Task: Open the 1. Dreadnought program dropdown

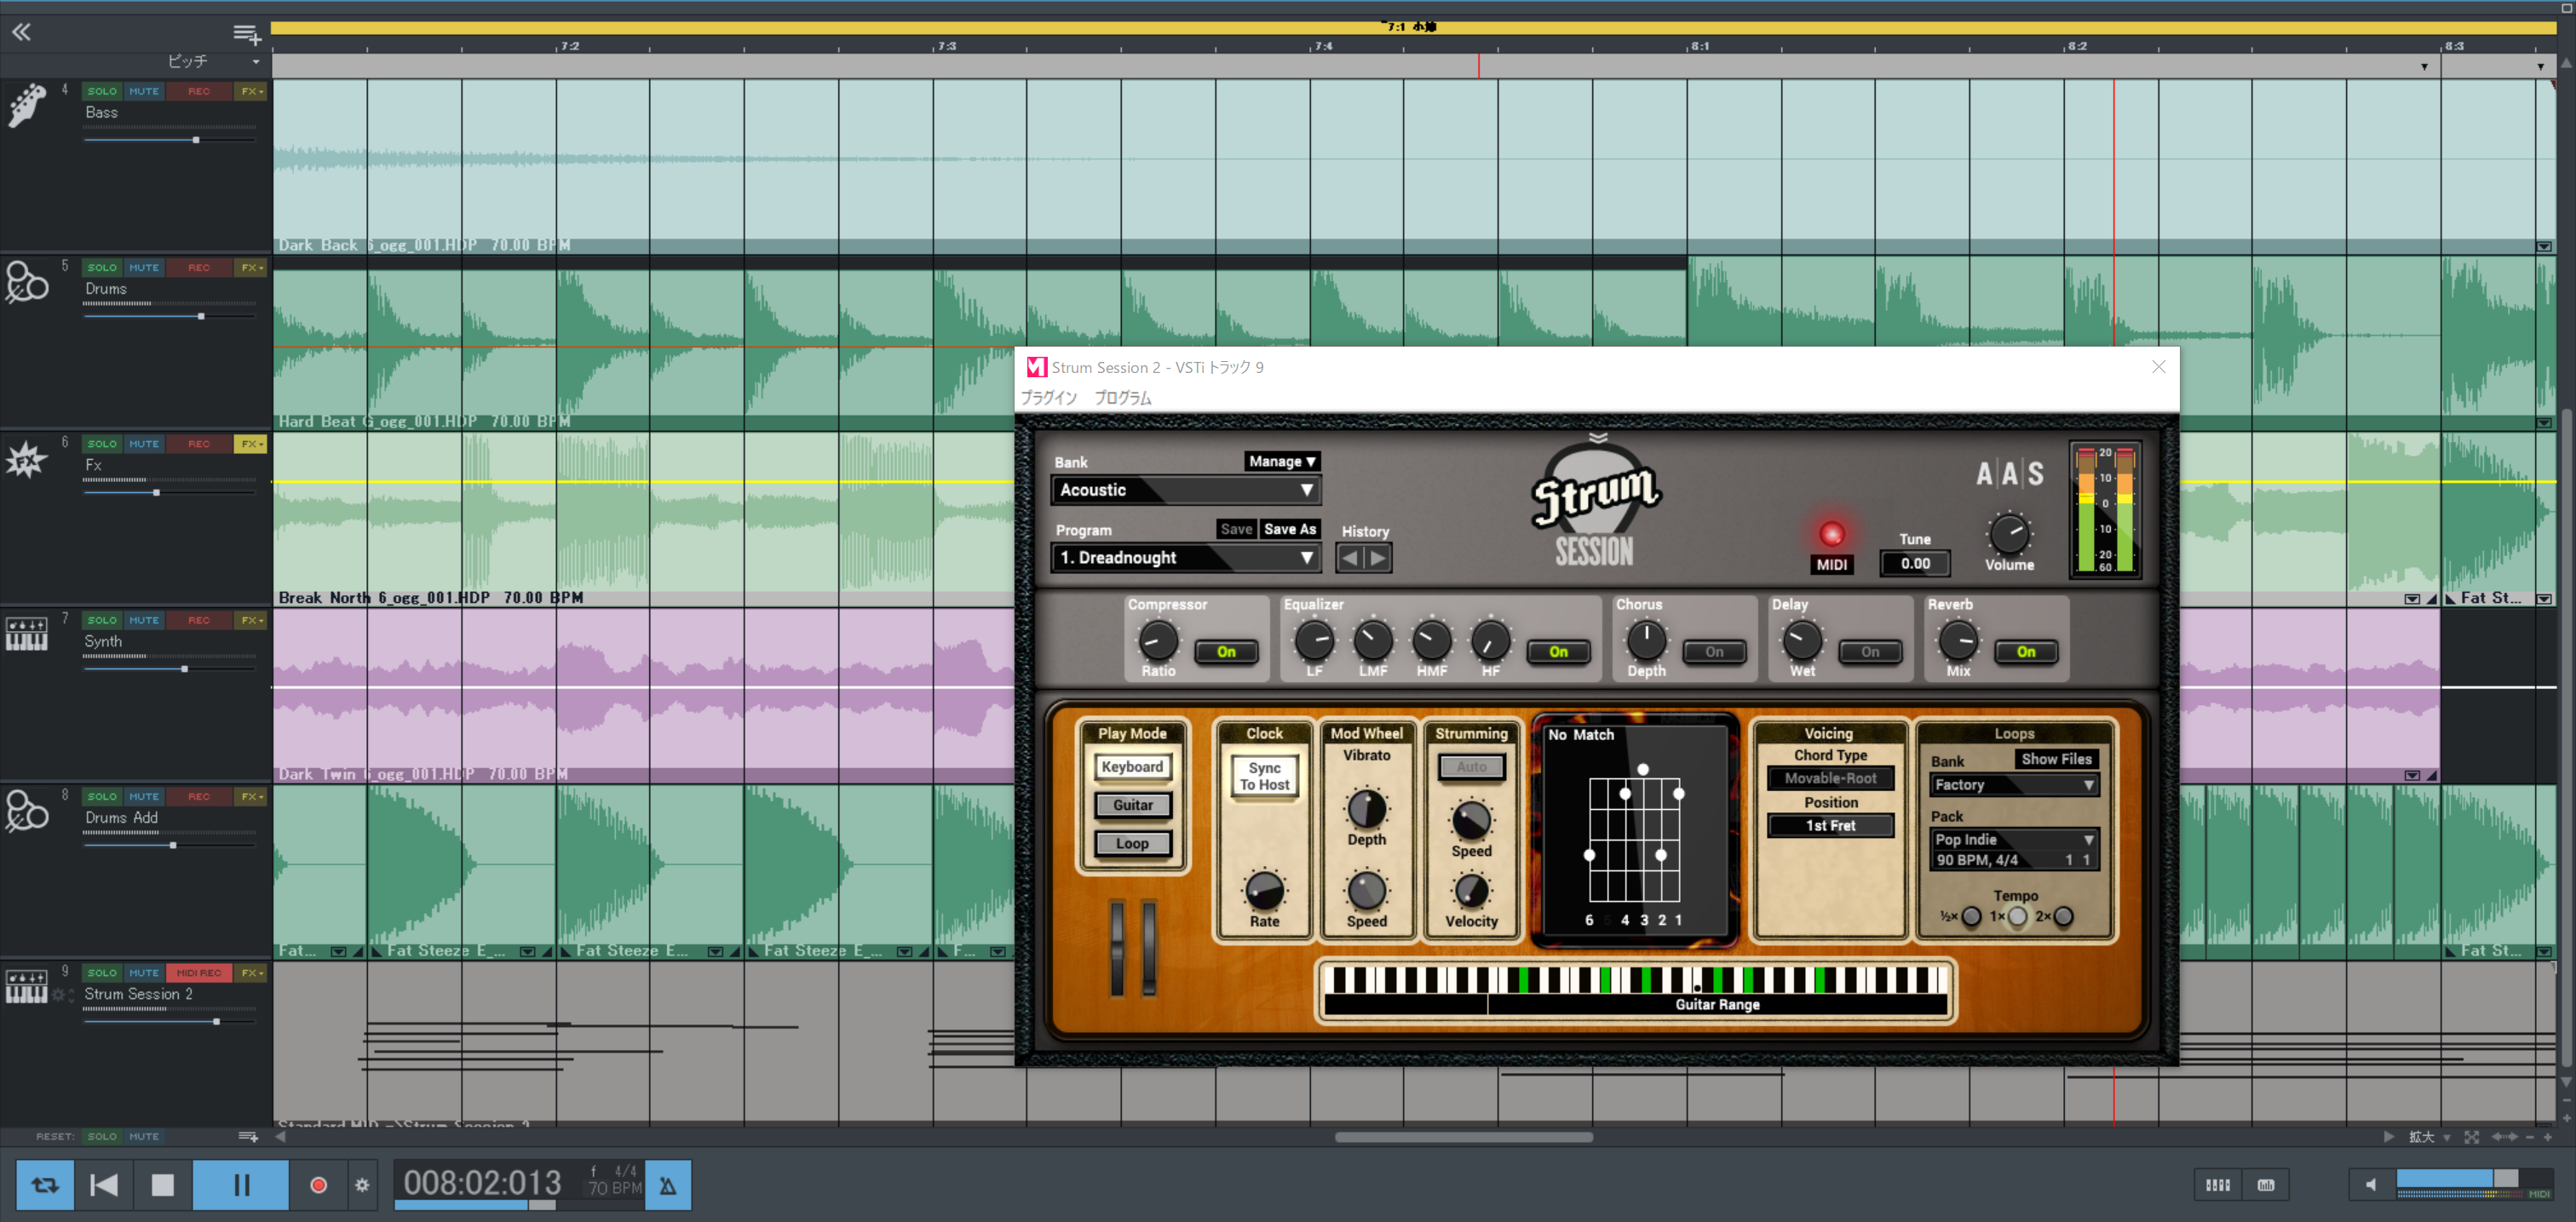Action: pos(1186,558)
